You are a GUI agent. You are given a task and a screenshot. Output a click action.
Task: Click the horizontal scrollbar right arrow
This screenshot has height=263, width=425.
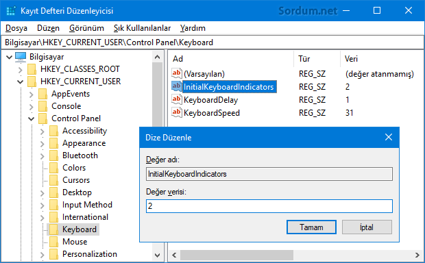pyautogui.click(x=417, y=255)
